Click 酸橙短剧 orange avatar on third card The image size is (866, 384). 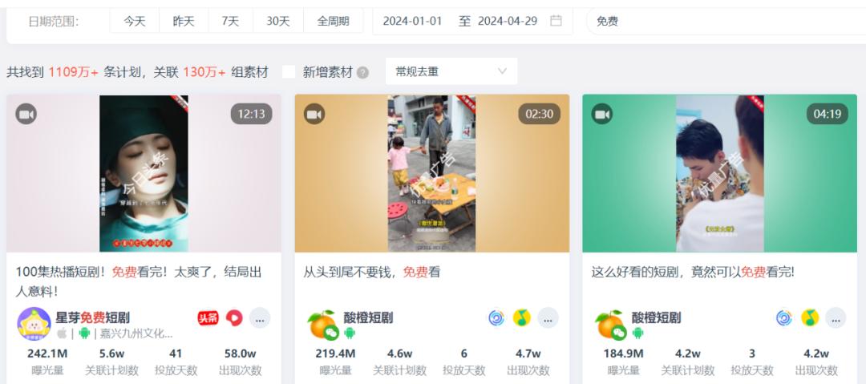609,325
